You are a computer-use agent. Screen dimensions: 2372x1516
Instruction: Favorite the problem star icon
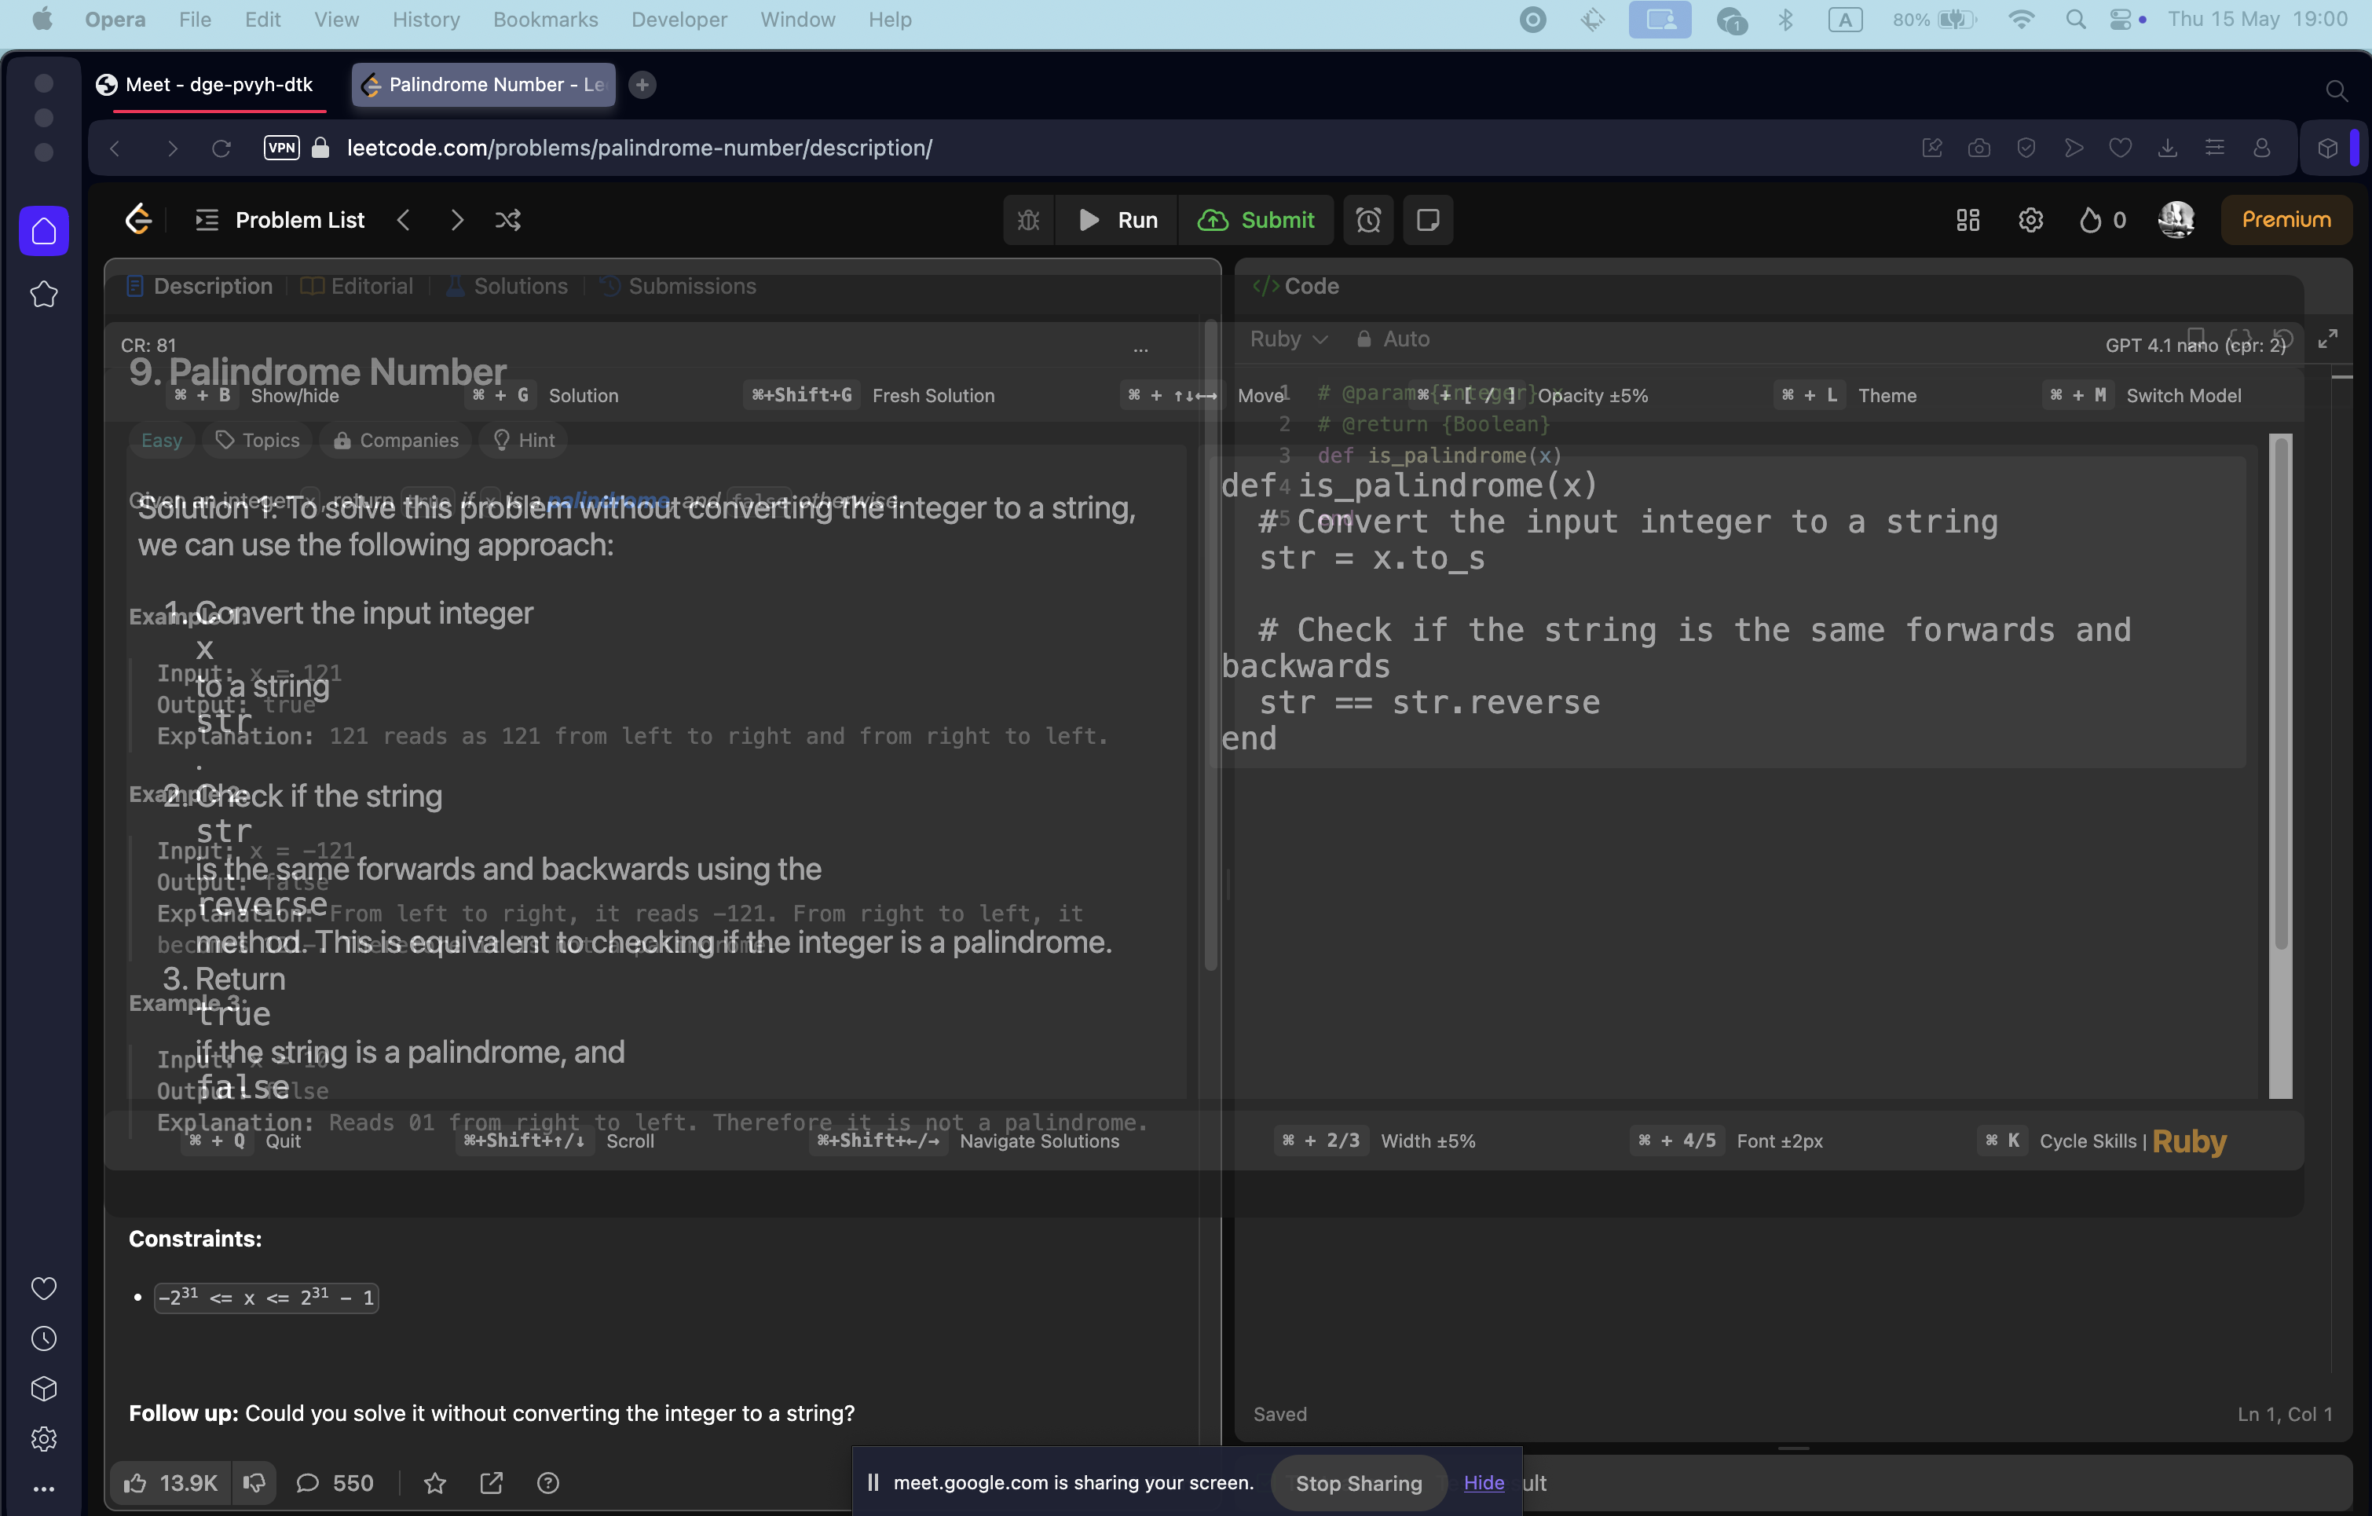pos(434,1482)
